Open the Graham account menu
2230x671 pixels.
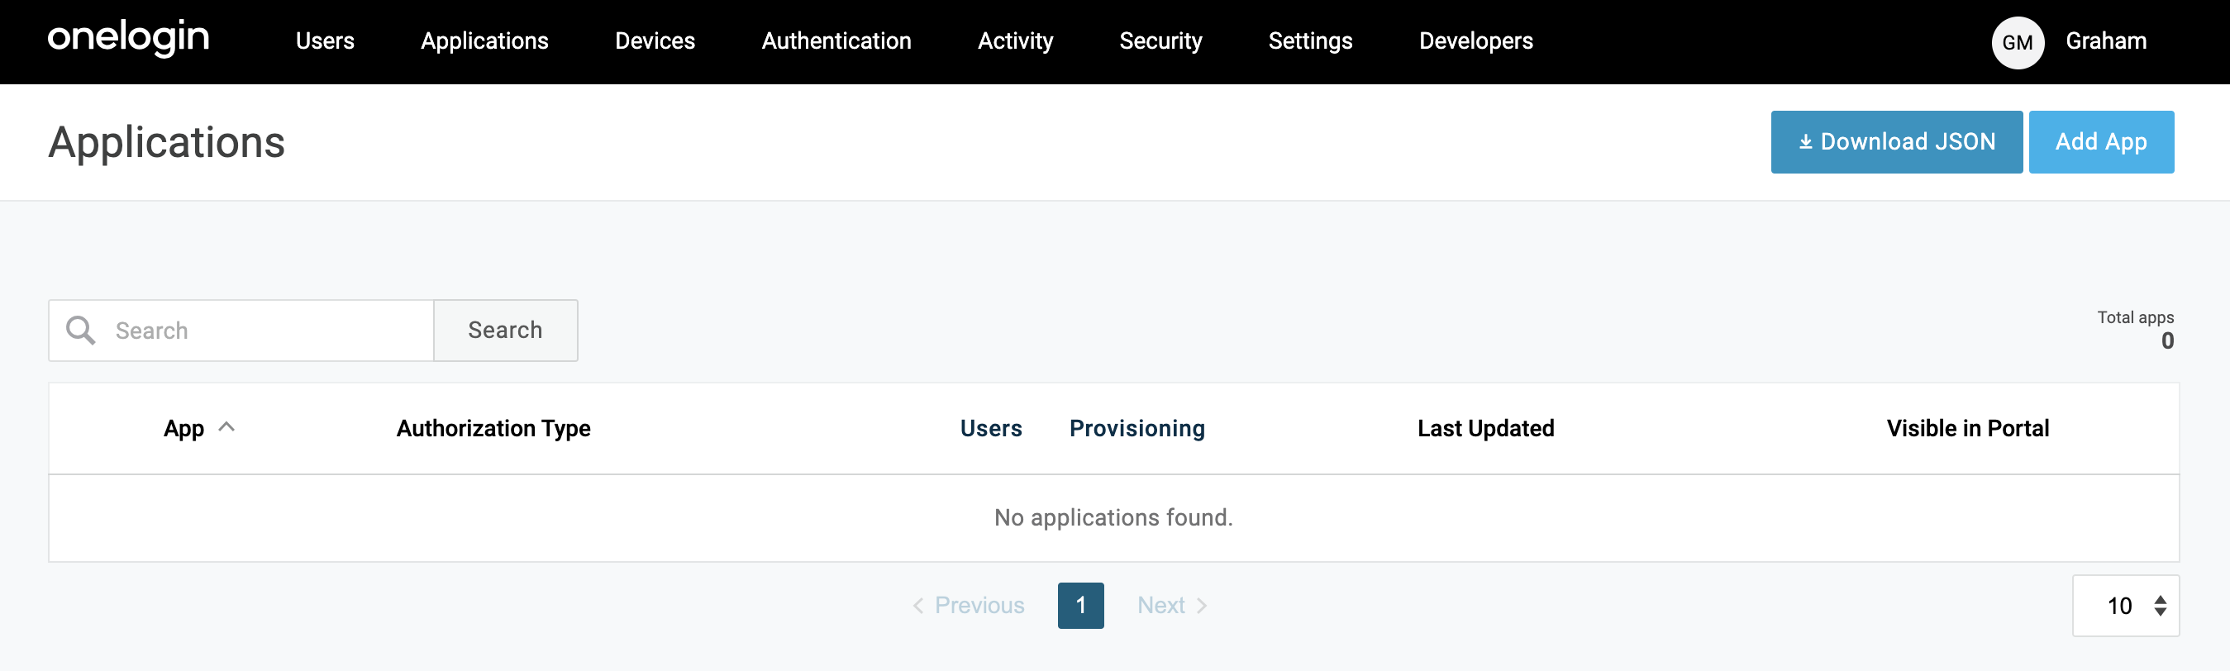tap(2105, 40)
